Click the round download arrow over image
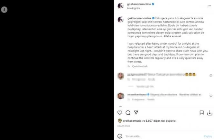Screen dimensions: 214x140 4,10
